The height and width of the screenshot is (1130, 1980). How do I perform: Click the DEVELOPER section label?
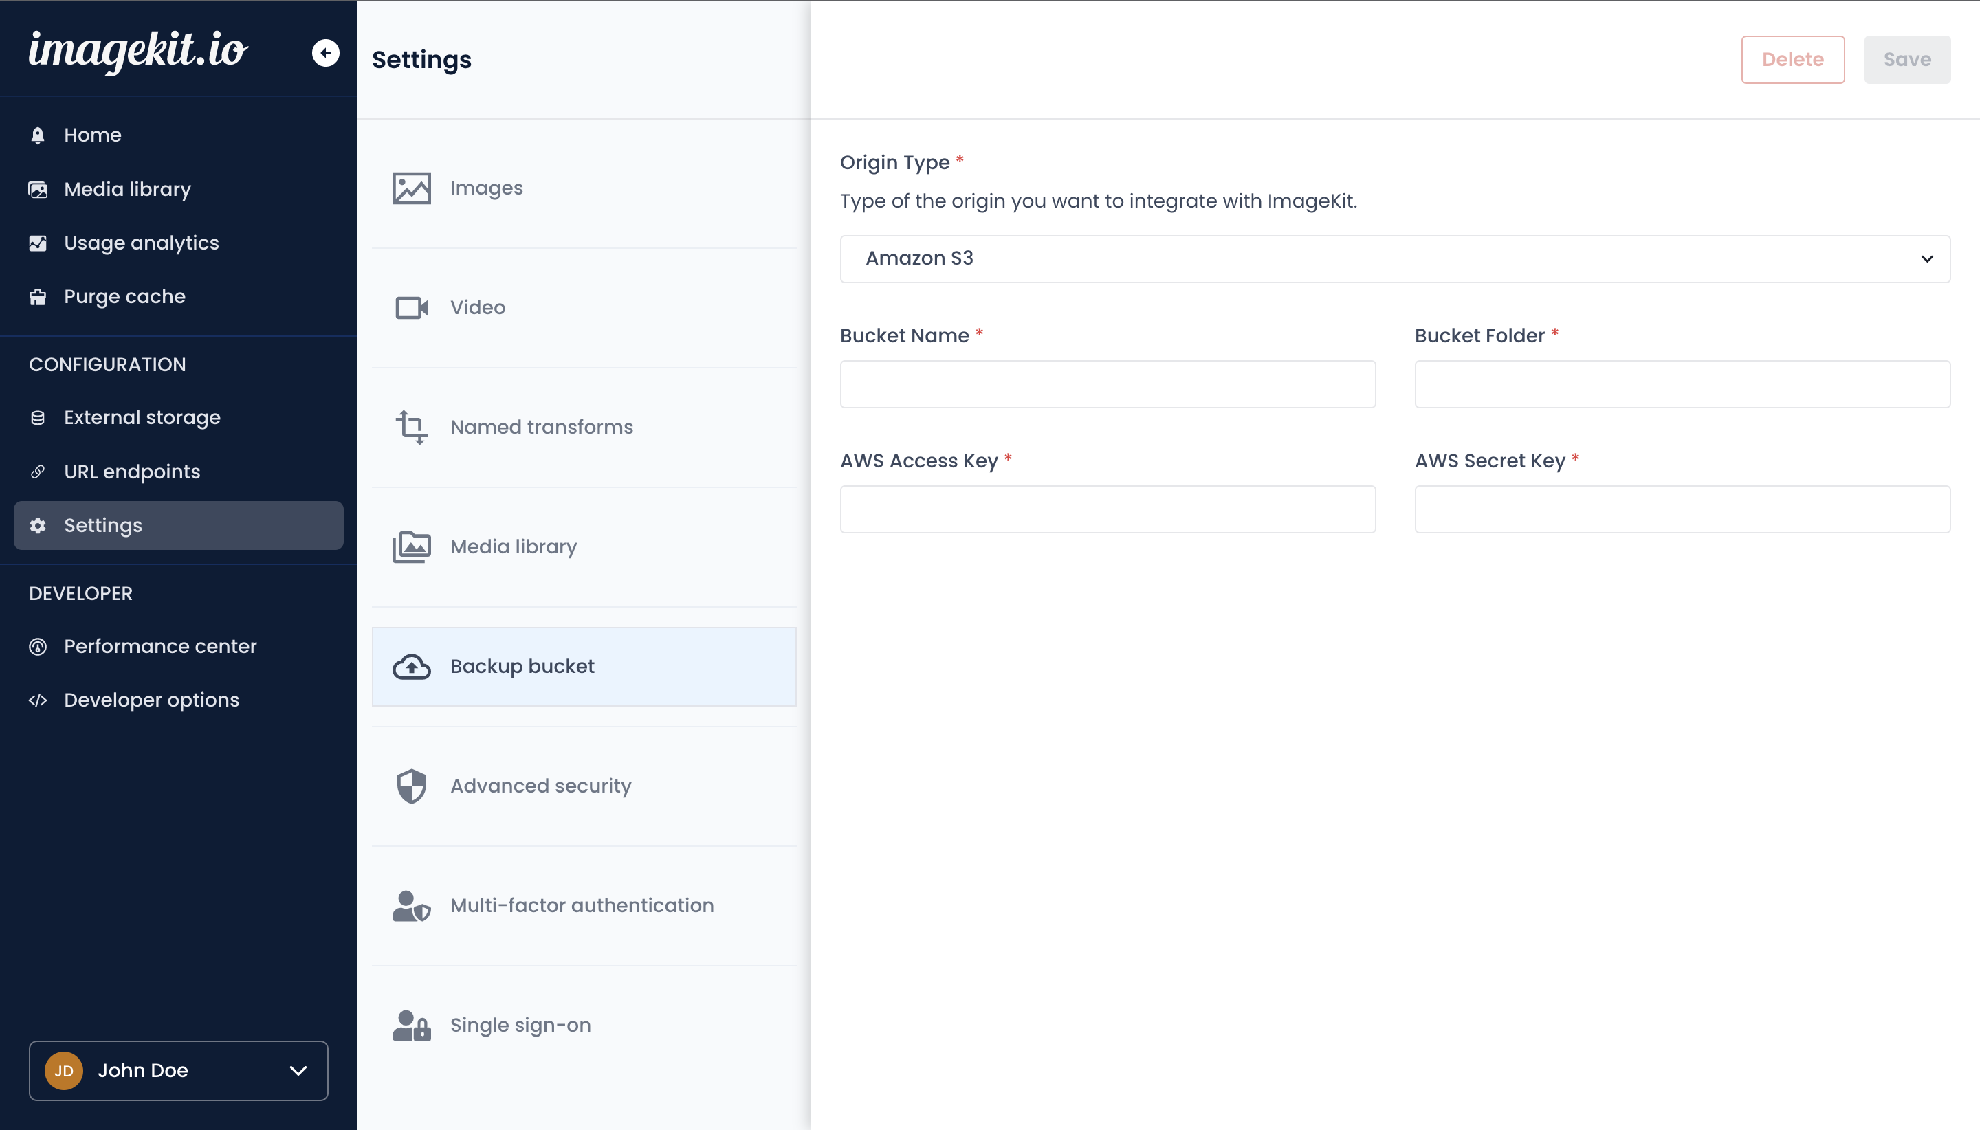click(x=80, y=594)
